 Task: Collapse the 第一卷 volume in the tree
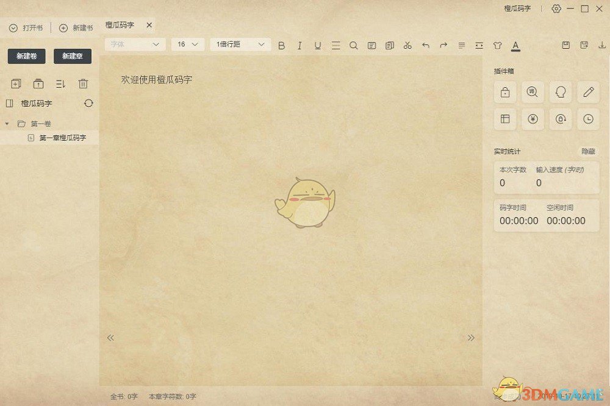pyautogui.click(x=6, y=123)
